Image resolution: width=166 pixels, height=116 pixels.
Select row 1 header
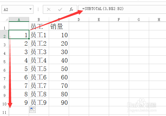coord(4,26)
